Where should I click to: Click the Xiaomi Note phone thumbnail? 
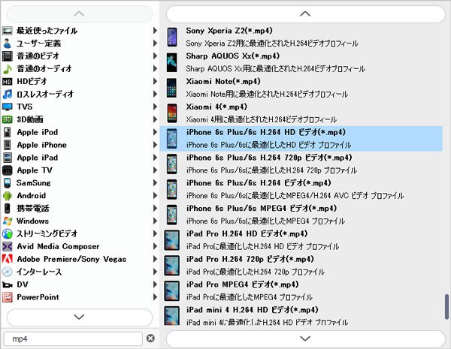point(172,88)
